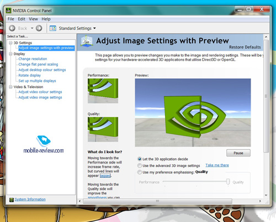The width and height of the screenshot is (276, 222).
Task: Click the vertical scrollbar up arrow
Action: [266, 37]
